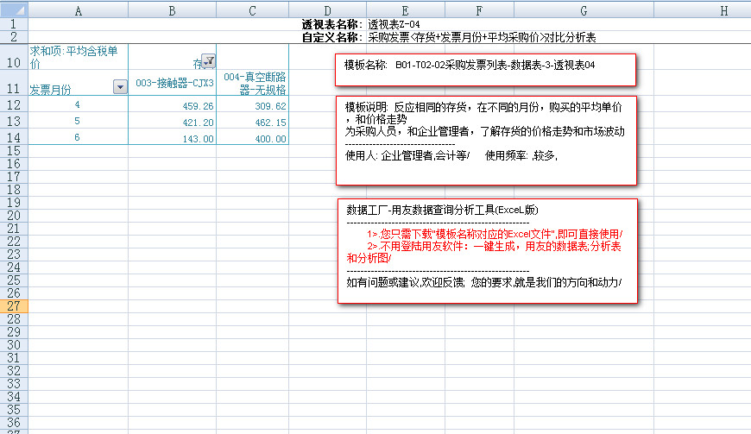Select column H header
The width and height of the screenshot is (751, 434).
[723, 9]
